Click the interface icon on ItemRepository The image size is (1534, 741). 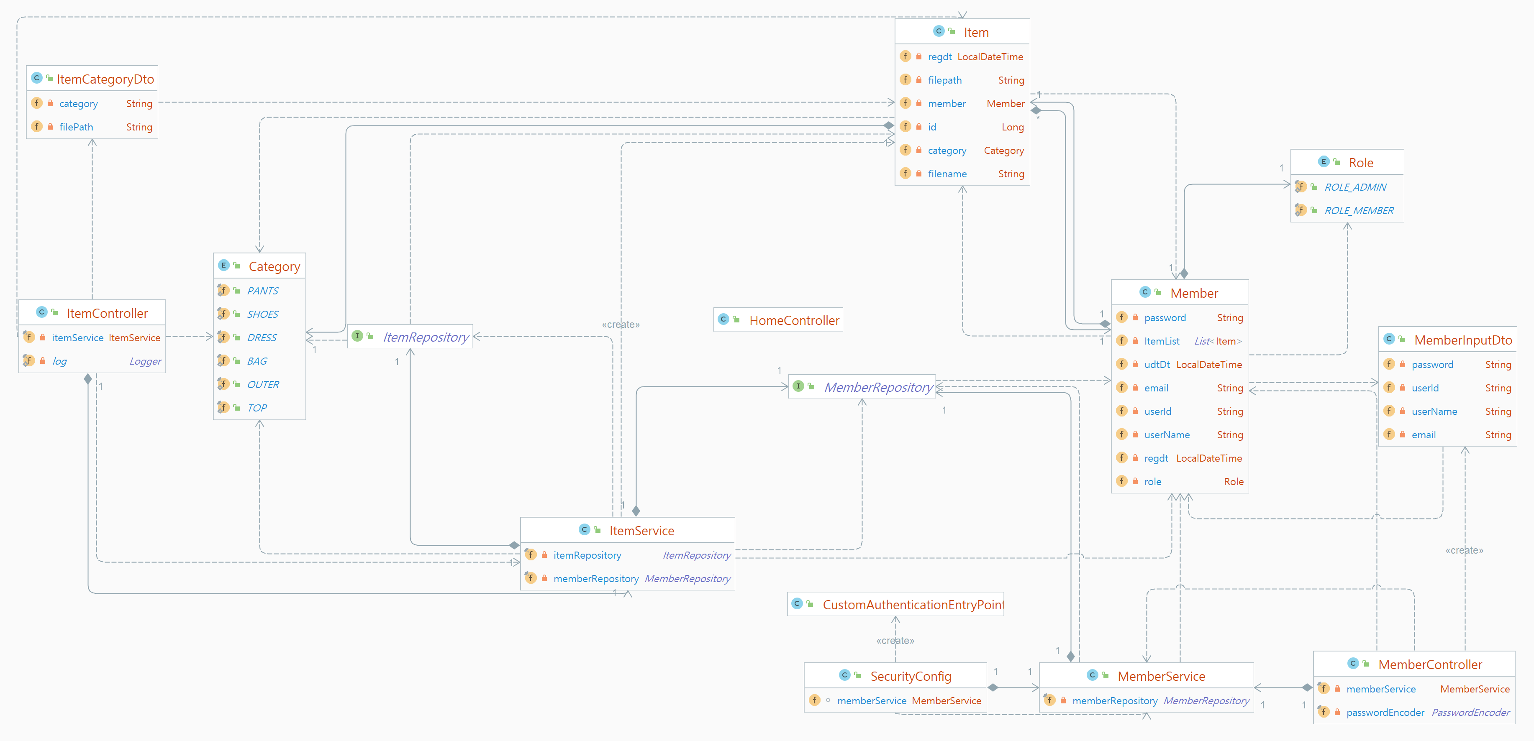point(357,336)
